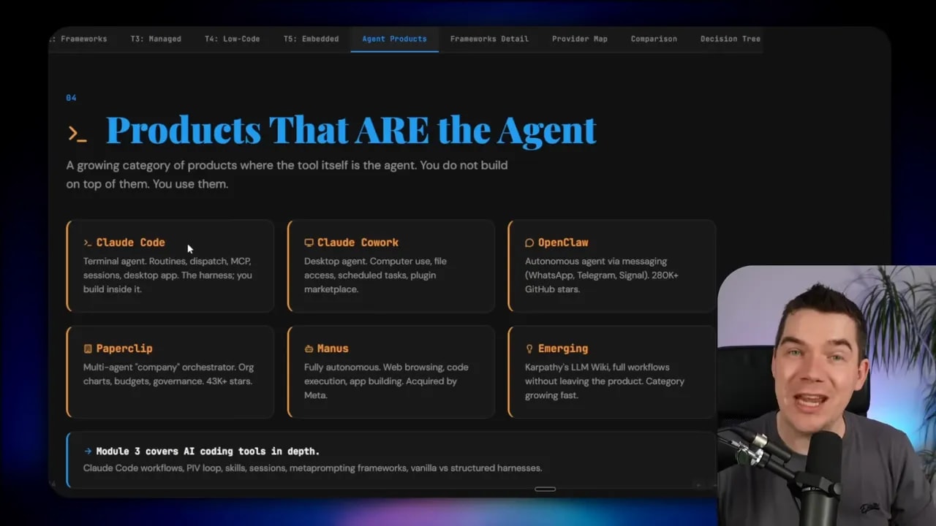Open the Frameworks Detail tab

click(x=489, y=39)
